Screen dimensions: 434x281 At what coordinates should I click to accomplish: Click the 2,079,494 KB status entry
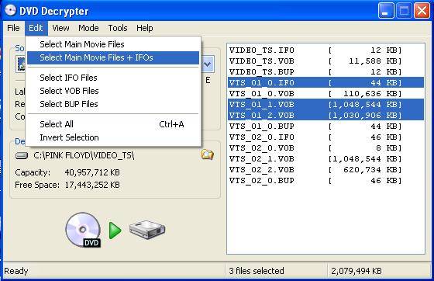coord(356,271)
